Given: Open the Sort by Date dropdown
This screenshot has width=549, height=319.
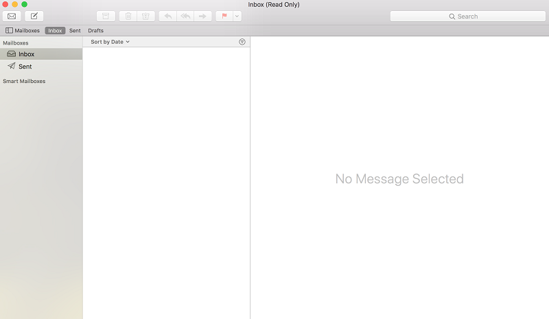Looking at the screenshot, I should click(110, 42).
